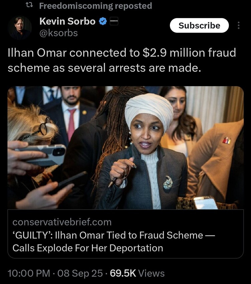
Task: Click the tweet text about $2.9 million fraud
Action: point(122,60)
